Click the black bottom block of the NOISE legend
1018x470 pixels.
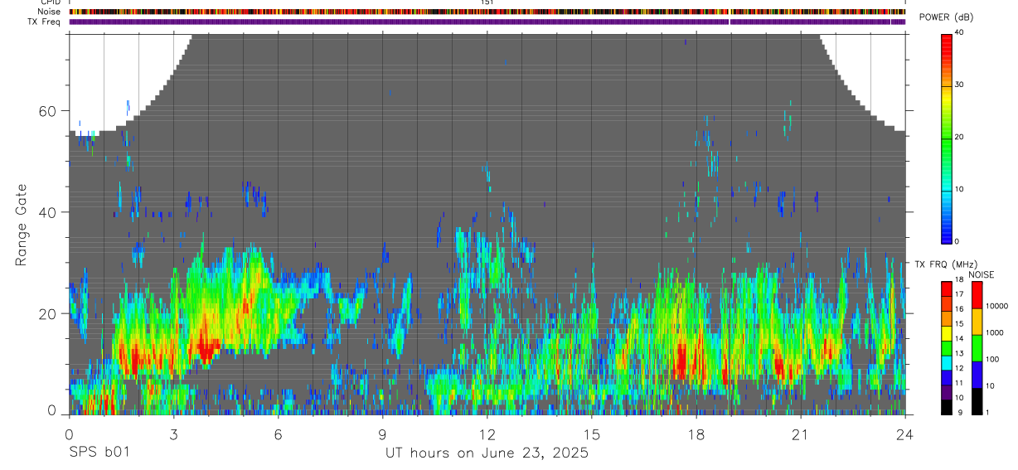coord(977,401)
